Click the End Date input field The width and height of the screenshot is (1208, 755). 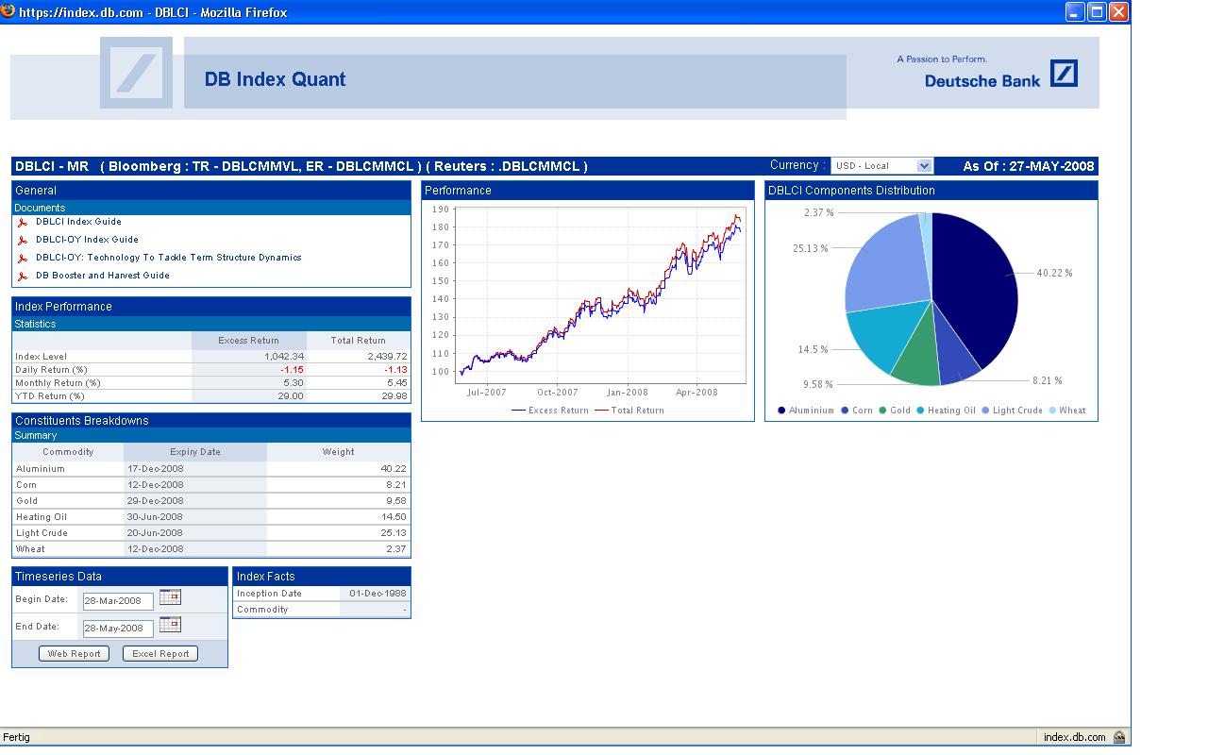pos(118,629)
